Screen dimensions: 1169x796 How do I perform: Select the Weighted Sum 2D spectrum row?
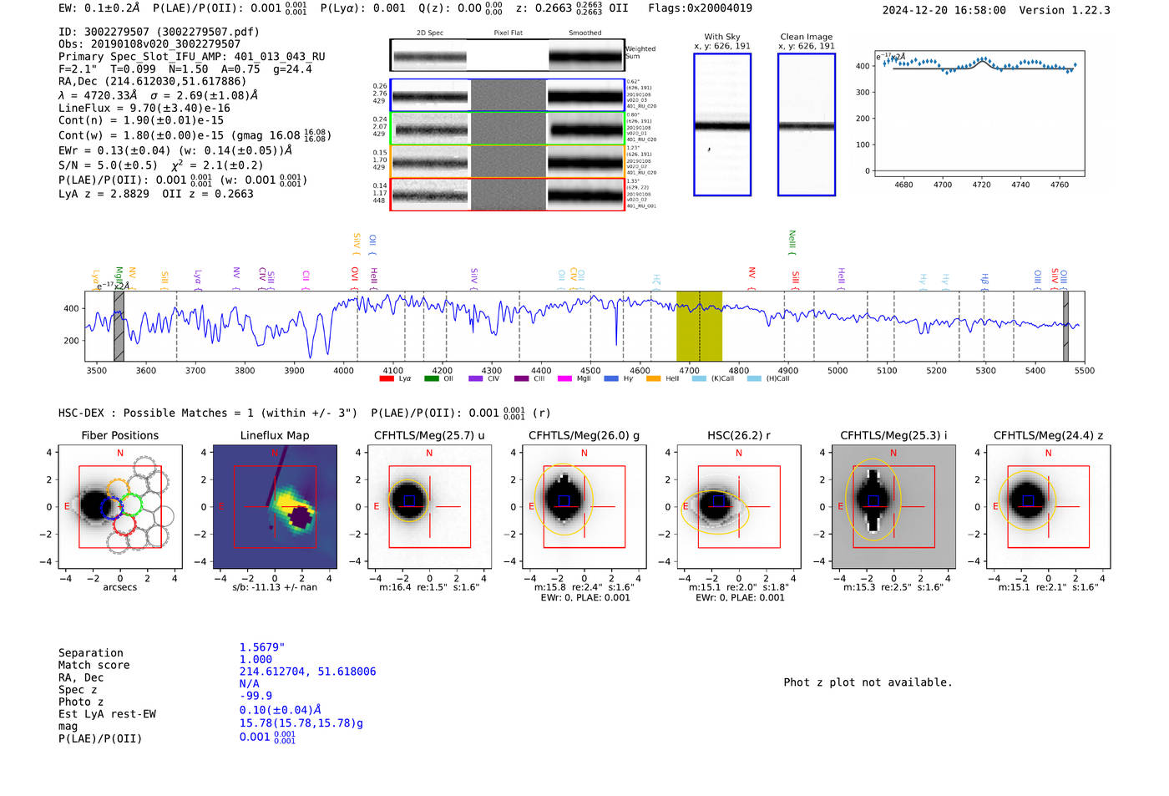tap(508, 55)
